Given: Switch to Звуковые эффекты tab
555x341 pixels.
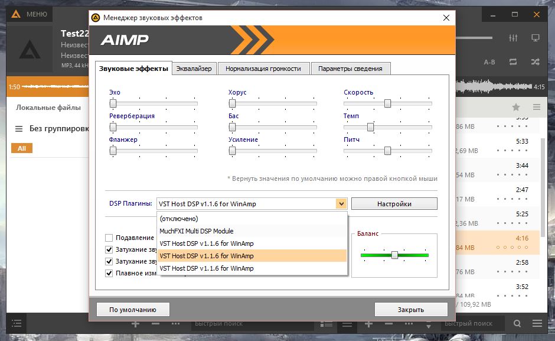Looking at the screenshot, I should 133,69.
